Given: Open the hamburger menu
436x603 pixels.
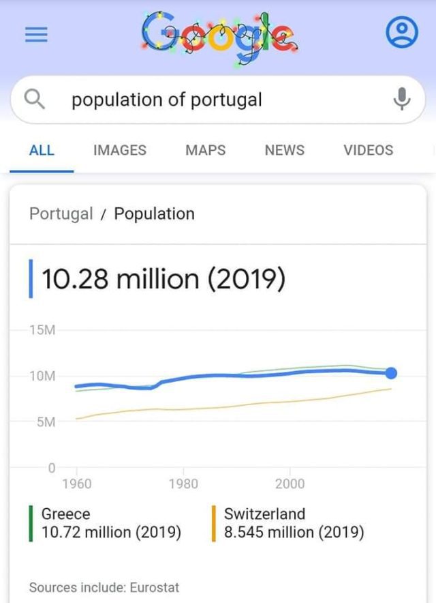Looking at the screenshot, I should [35, 35].
